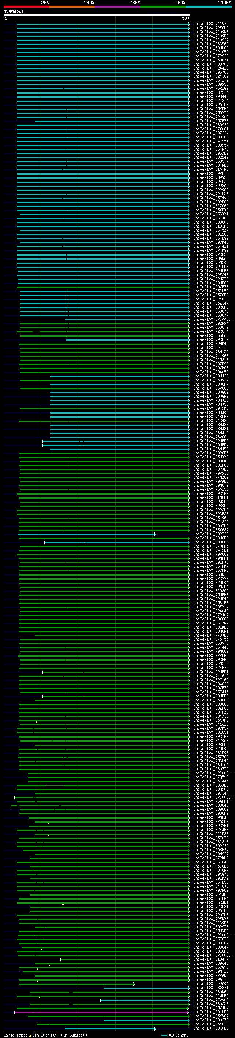Select hit label UniRef100_P33560
Screen dimensions: 235x1038
(x=211, y=44)
